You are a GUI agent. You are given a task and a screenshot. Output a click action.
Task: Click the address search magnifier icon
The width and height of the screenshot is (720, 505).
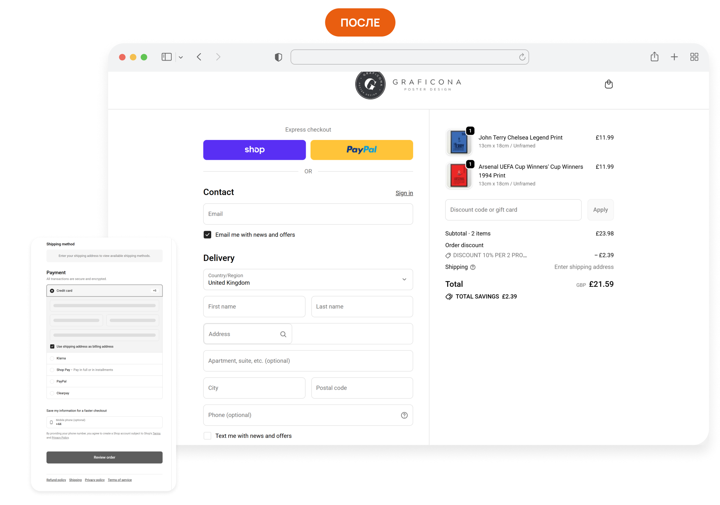coord(283,334)
